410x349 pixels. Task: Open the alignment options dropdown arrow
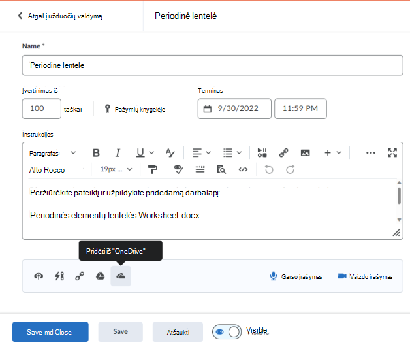pos(208,153)
